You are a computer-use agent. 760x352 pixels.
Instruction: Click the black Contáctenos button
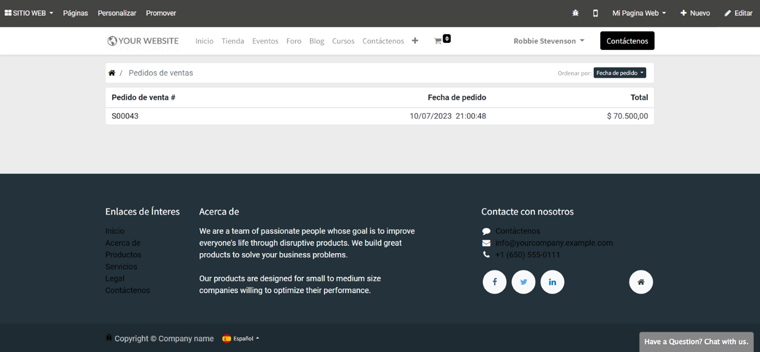[627, 41]
